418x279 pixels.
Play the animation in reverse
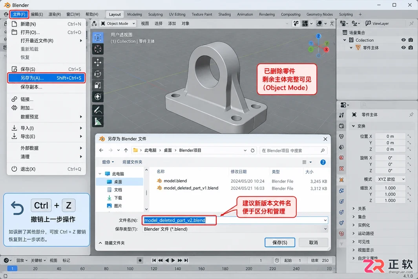pos(167,260)
